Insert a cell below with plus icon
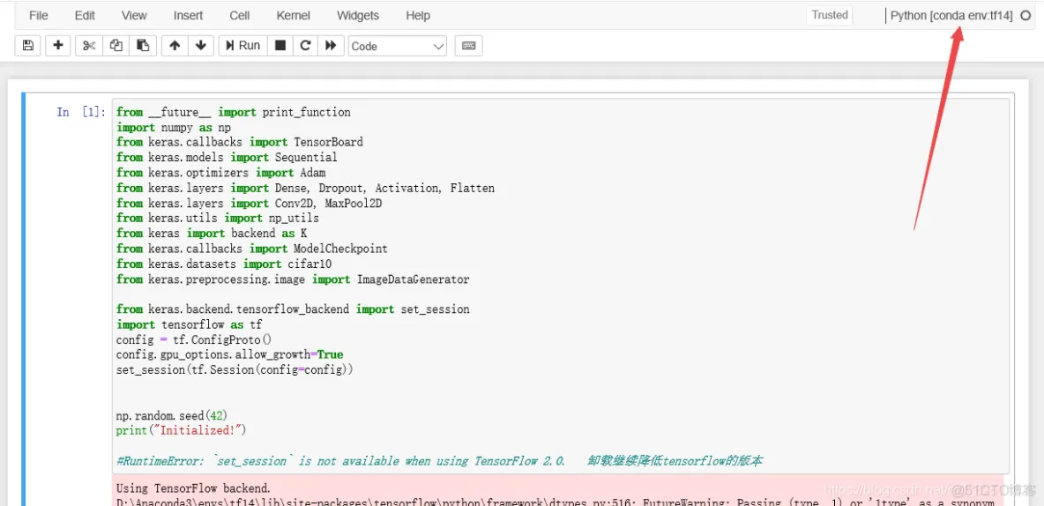 point(58,45)
